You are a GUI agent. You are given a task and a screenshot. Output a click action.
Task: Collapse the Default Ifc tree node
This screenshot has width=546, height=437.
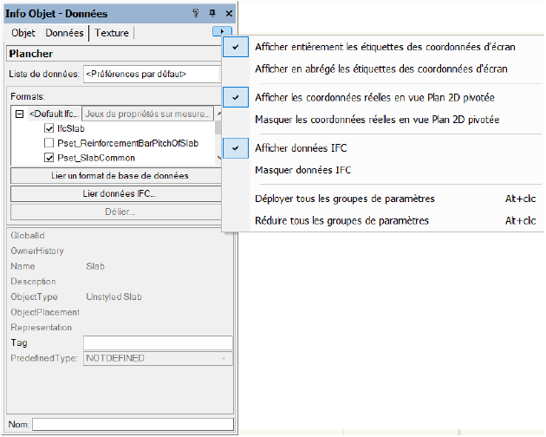coord(19,114)
